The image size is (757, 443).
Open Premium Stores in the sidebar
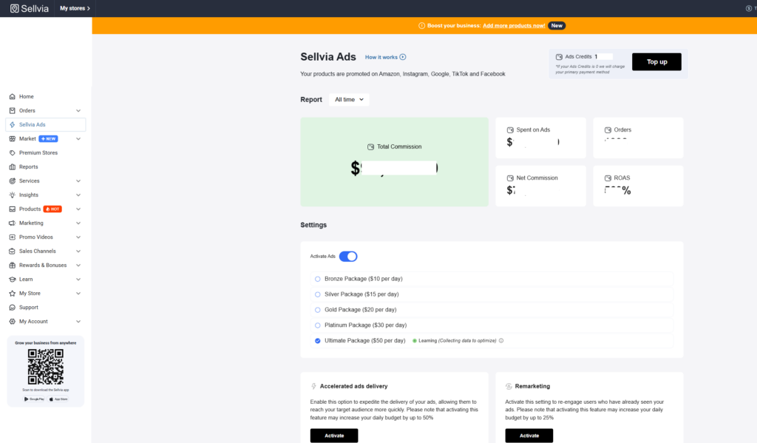45,152
